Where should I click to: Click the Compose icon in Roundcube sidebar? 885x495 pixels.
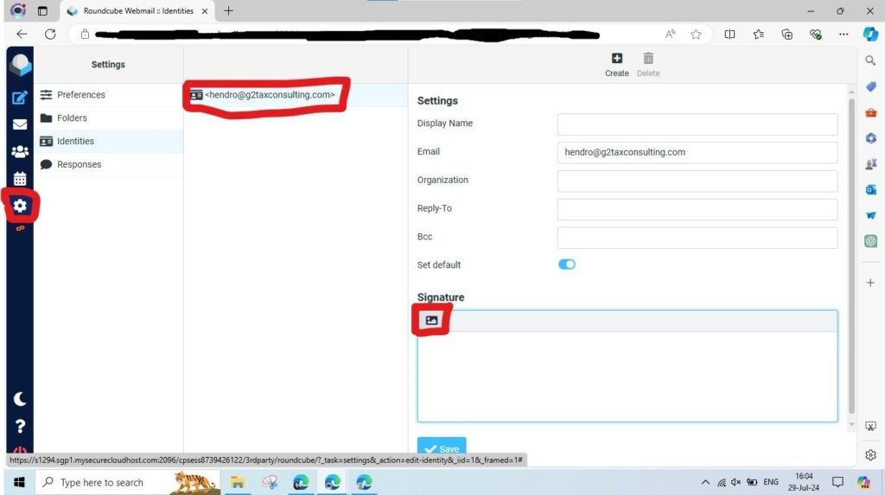(x=20, y=98)
